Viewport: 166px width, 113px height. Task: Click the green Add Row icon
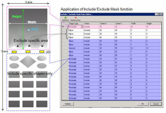pyautogui.click(x=65, y=18)
